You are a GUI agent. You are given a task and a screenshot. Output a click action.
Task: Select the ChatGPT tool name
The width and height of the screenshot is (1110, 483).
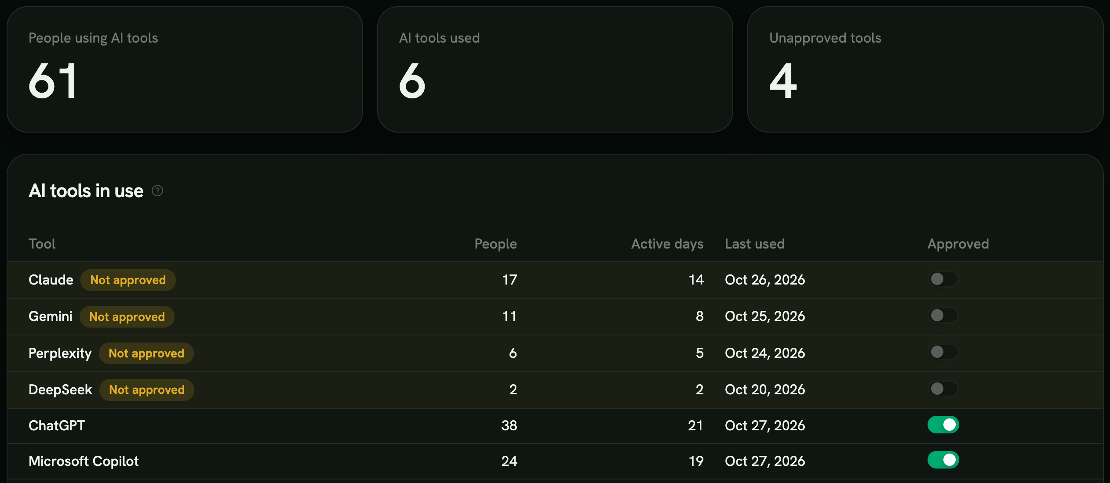(57, 425)
